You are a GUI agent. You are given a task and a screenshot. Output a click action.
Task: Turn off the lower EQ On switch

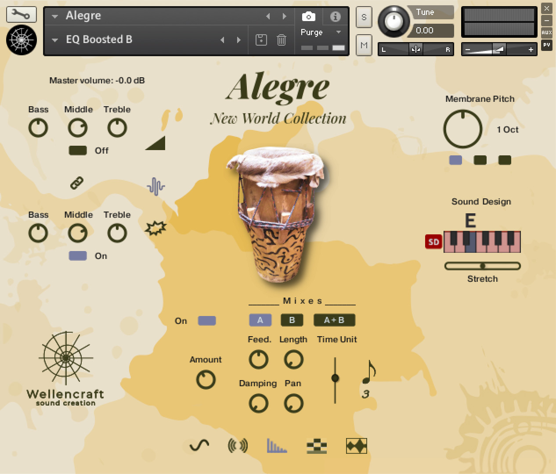(x=78, y=255)
